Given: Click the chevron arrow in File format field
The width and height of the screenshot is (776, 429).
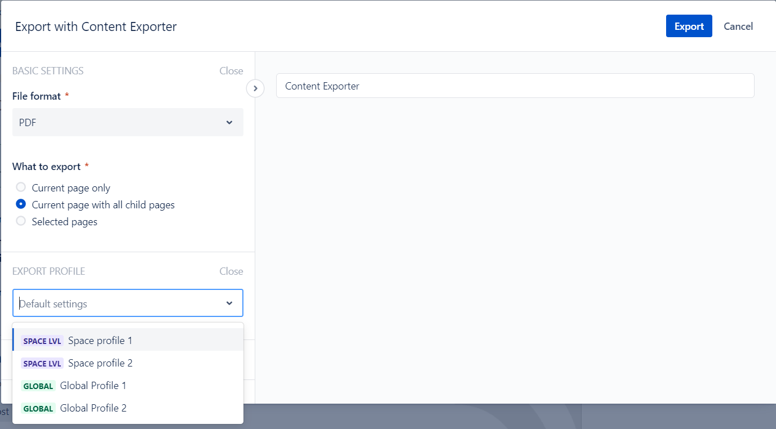Looking at the screenshot, I should (x=229, y=122).
